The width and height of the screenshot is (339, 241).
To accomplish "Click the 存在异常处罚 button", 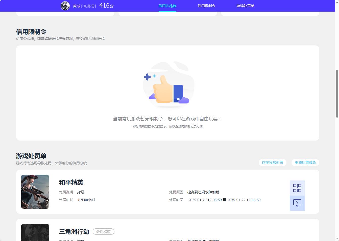I will tap(272, 163).
